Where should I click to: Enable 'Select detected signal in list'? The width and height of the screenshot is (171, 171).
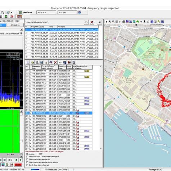pos(27,159)
